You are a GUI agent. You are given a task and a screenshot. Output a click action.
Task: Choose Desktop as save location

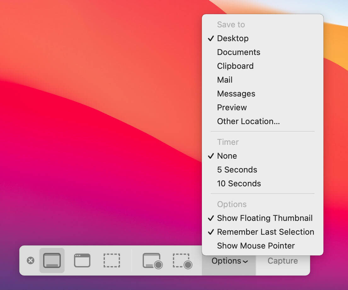click(263, 38)
